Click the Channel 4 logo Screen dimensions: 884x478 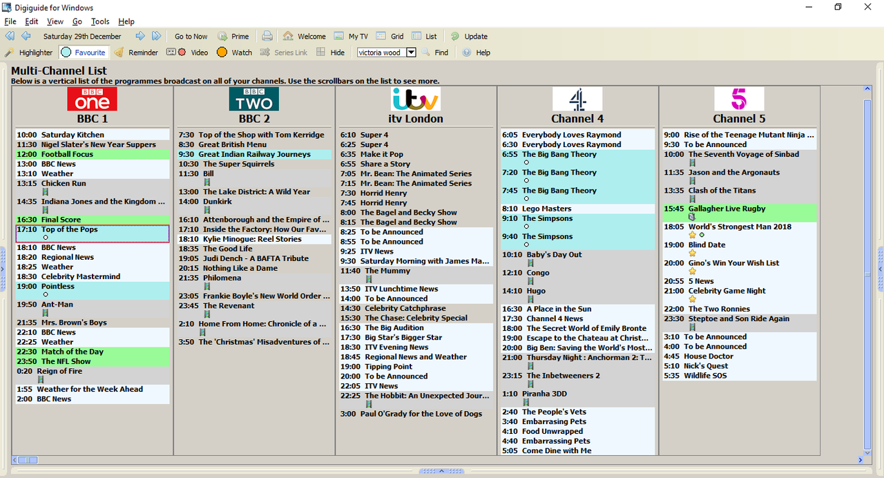[x=577, y=99]
